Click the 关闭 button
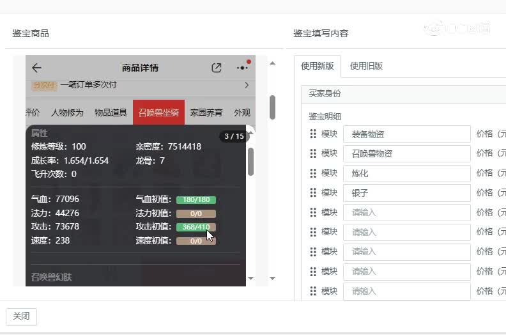Image resolution: width=506 pixels, height=335 pixels. 21,316
